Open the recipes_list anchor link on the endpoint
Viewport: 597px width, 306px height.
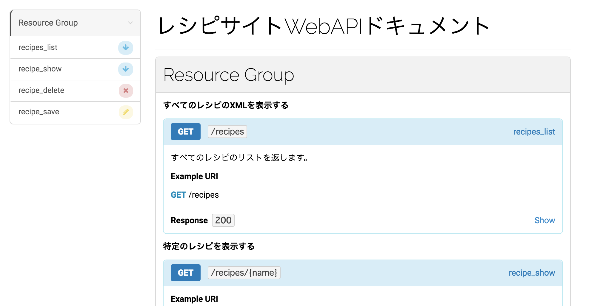pyautogui.click(x=534, y=131)
